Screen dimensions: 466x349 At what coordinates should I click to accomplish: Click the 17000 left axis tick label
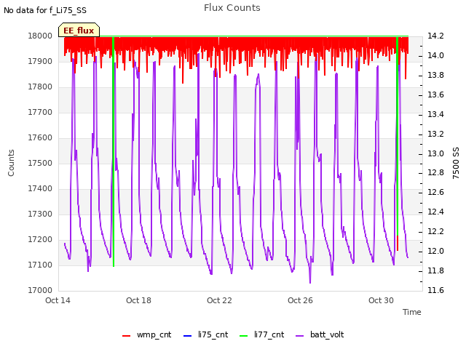click(x=40, y=291)
